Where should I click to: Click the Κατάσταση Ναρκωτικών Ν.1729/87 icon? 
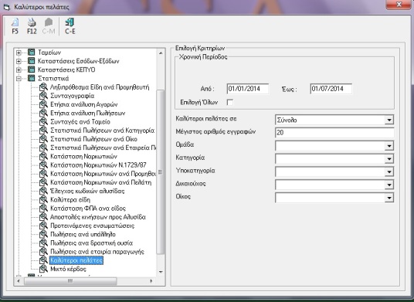click(43, 165)
